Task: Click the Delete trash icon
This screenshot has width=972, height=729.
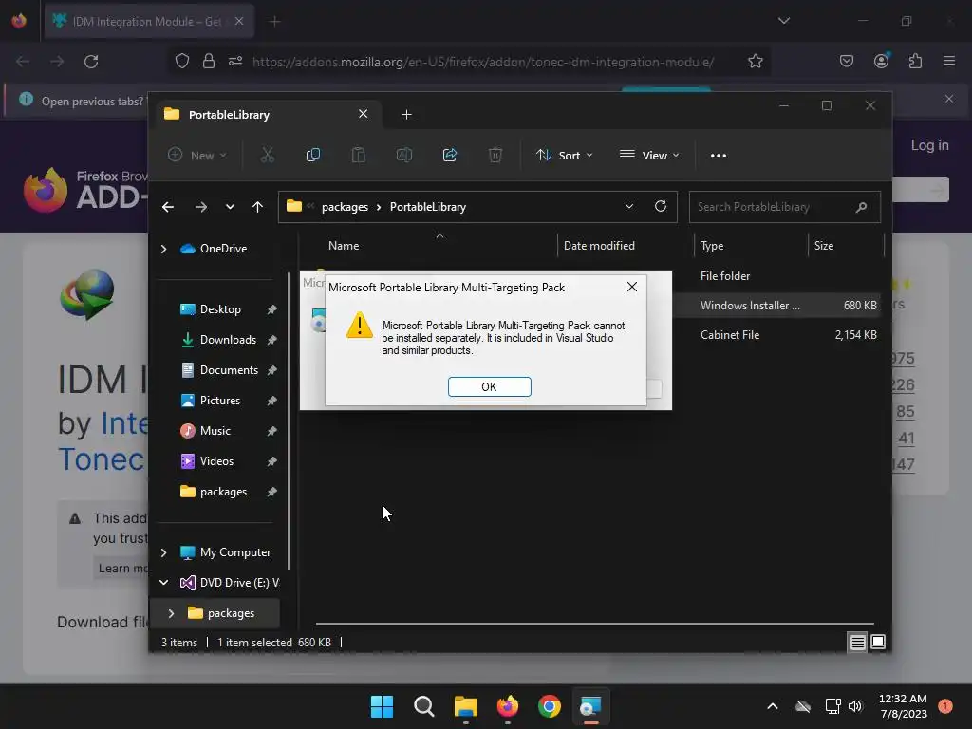Action: point(495,155)
